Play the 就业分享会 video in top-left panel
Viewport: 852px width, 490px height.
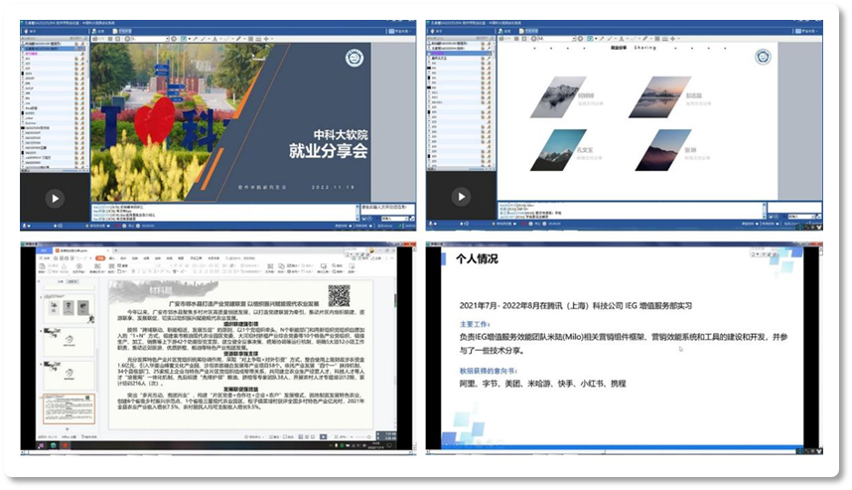(55, 198)
